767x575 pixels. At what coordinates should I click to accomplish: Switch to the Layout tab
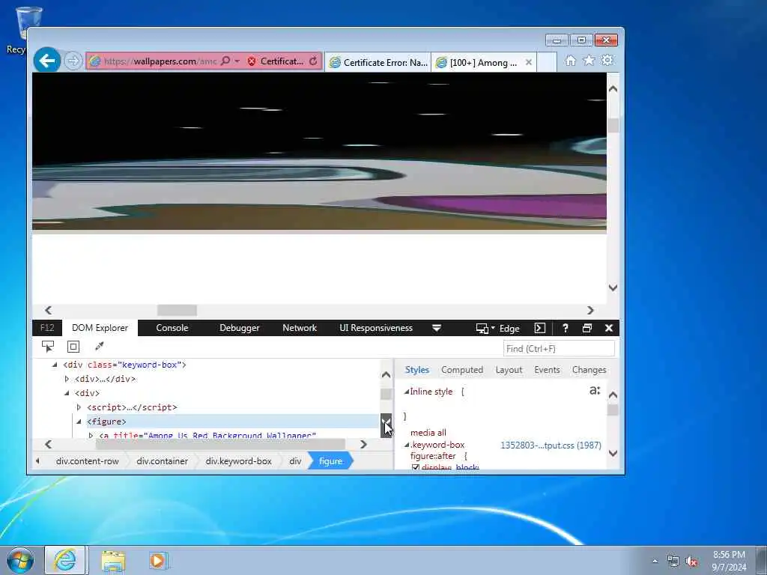tap(509, 370)
